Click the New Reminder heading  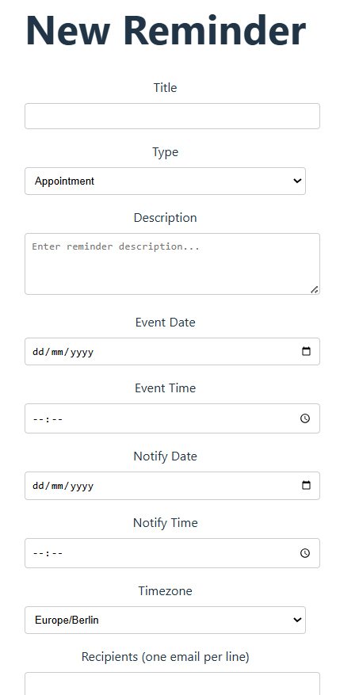tap(166, 30)
